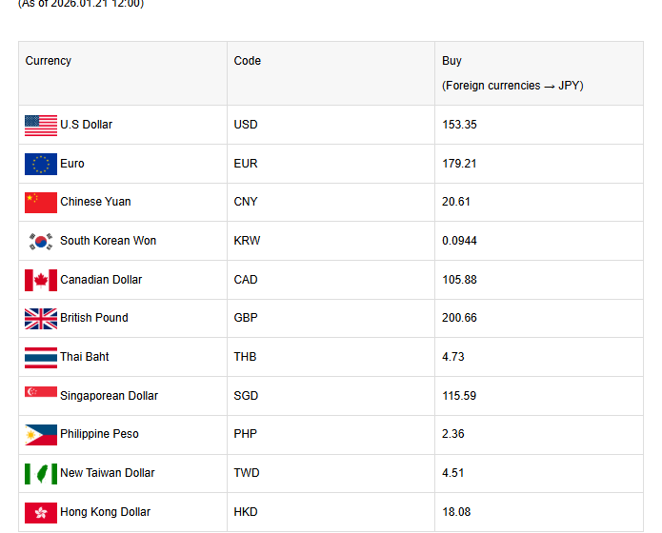This screenshot has width=662, height=533.
Task: Click the European Union flag icon
Action: click(41, 164)
